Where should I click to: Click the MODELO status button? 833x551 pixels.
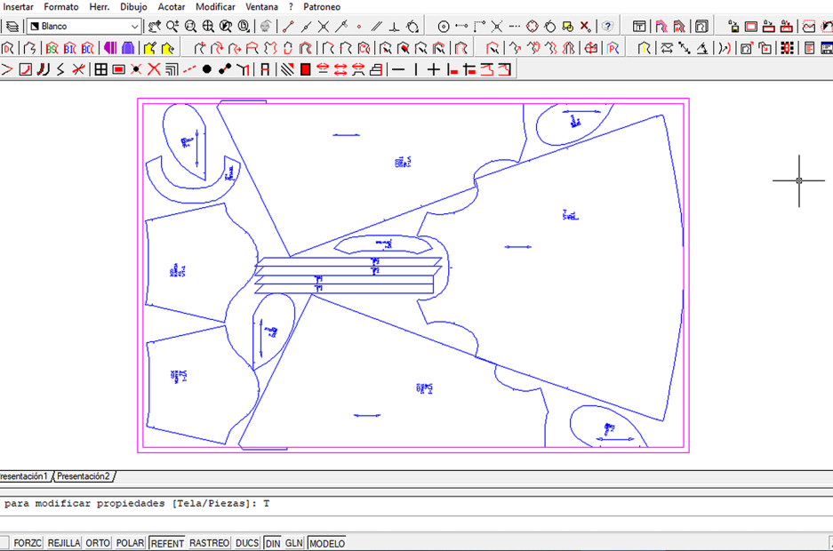click(327, 543)
